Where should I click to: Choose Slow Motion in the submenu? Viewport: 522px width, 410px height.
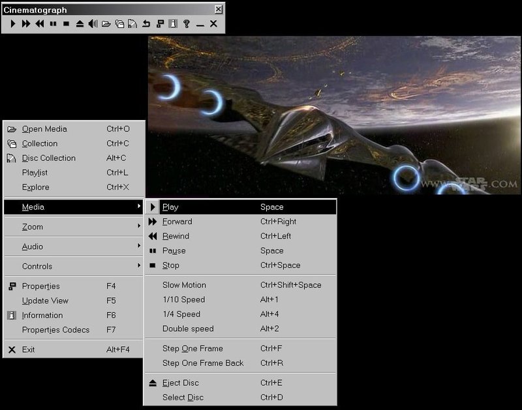click(x=240, y=286)
